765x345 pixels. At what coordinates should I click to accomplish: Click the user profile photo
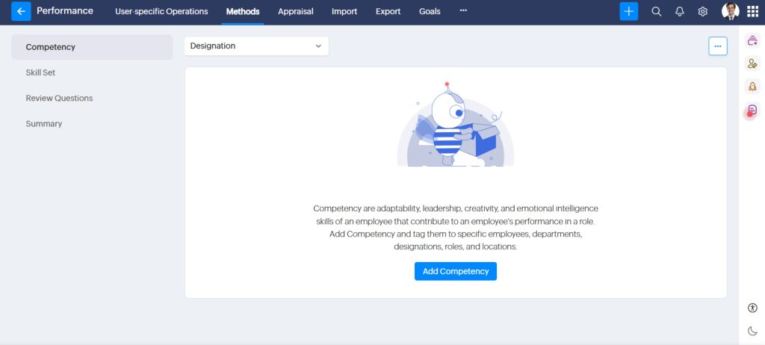click(731, 11)
